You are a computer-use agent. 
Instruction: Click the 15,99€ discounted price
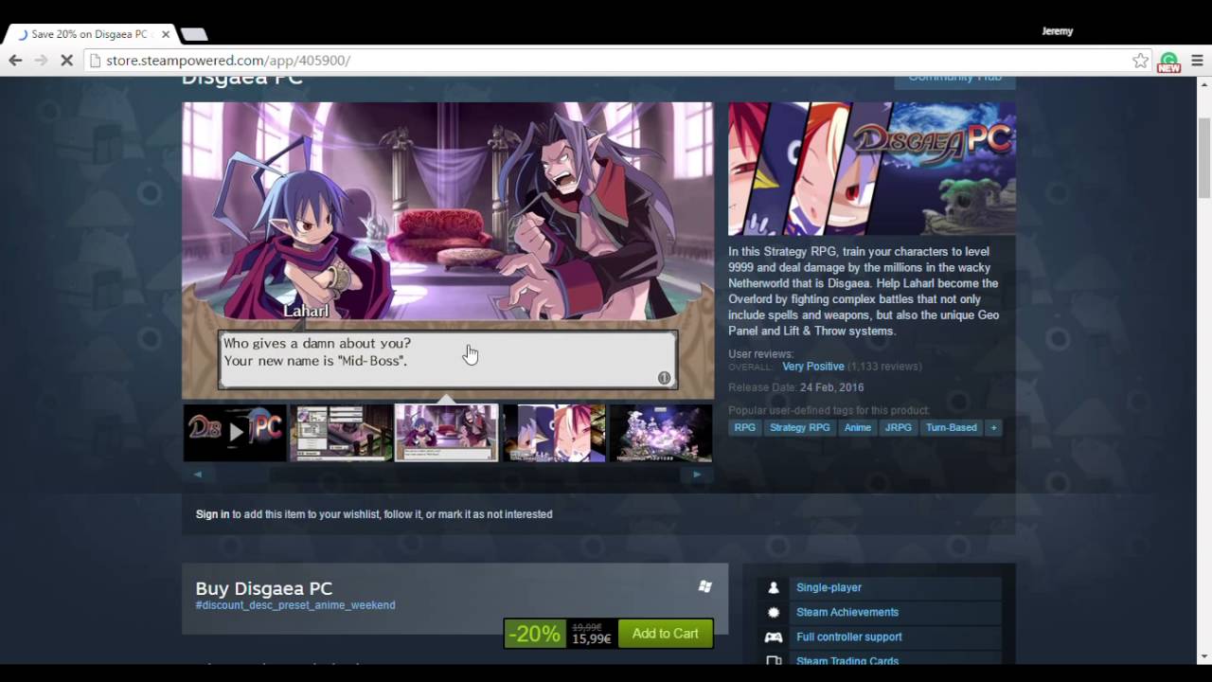592,639
